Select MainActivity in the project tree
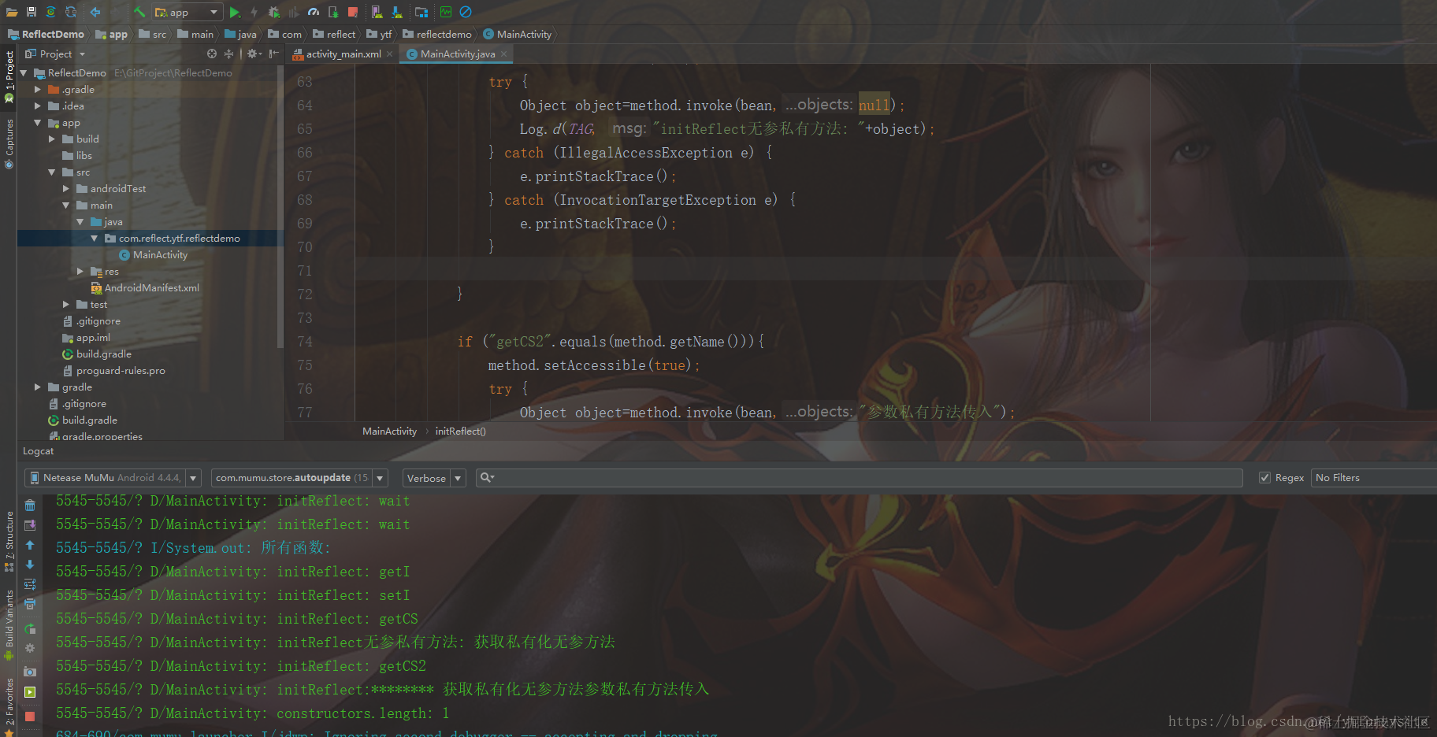The image size is (1437, 737). tap(154, 255)
